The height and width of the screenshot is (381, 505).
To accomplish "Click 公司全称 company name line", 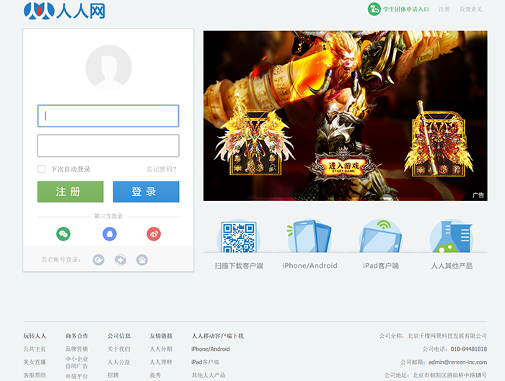I will coord(433,336).
